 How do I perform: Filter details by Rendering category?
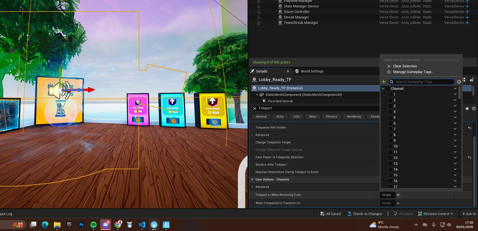pyautogui.click(x=354, y=116)
